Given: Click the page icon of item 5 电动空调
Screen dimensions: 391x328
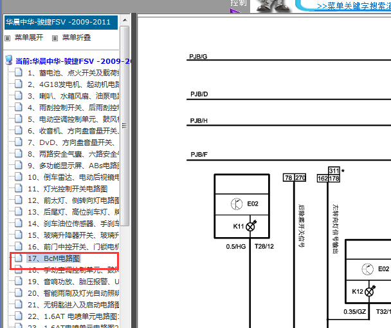Looking at the screenshot, I should (19, 119).
